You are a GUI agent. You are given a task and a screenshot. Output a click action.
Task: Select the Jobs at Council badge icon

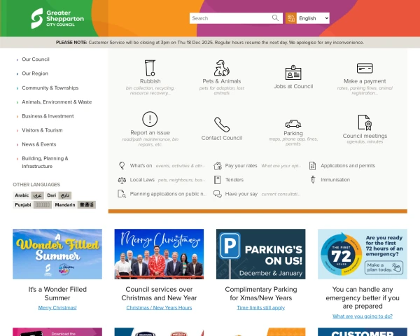[293, 73]
